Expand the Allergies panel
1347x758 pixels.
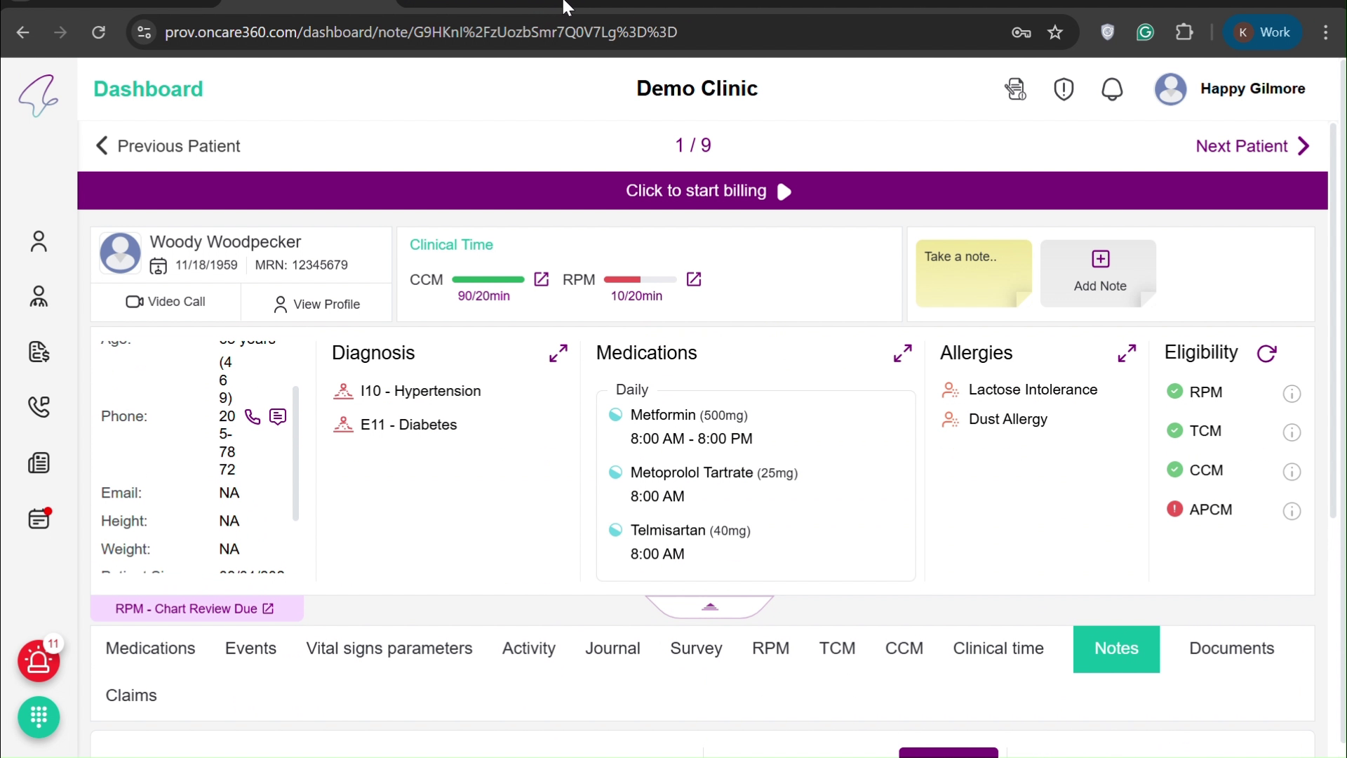(1127, 352)
